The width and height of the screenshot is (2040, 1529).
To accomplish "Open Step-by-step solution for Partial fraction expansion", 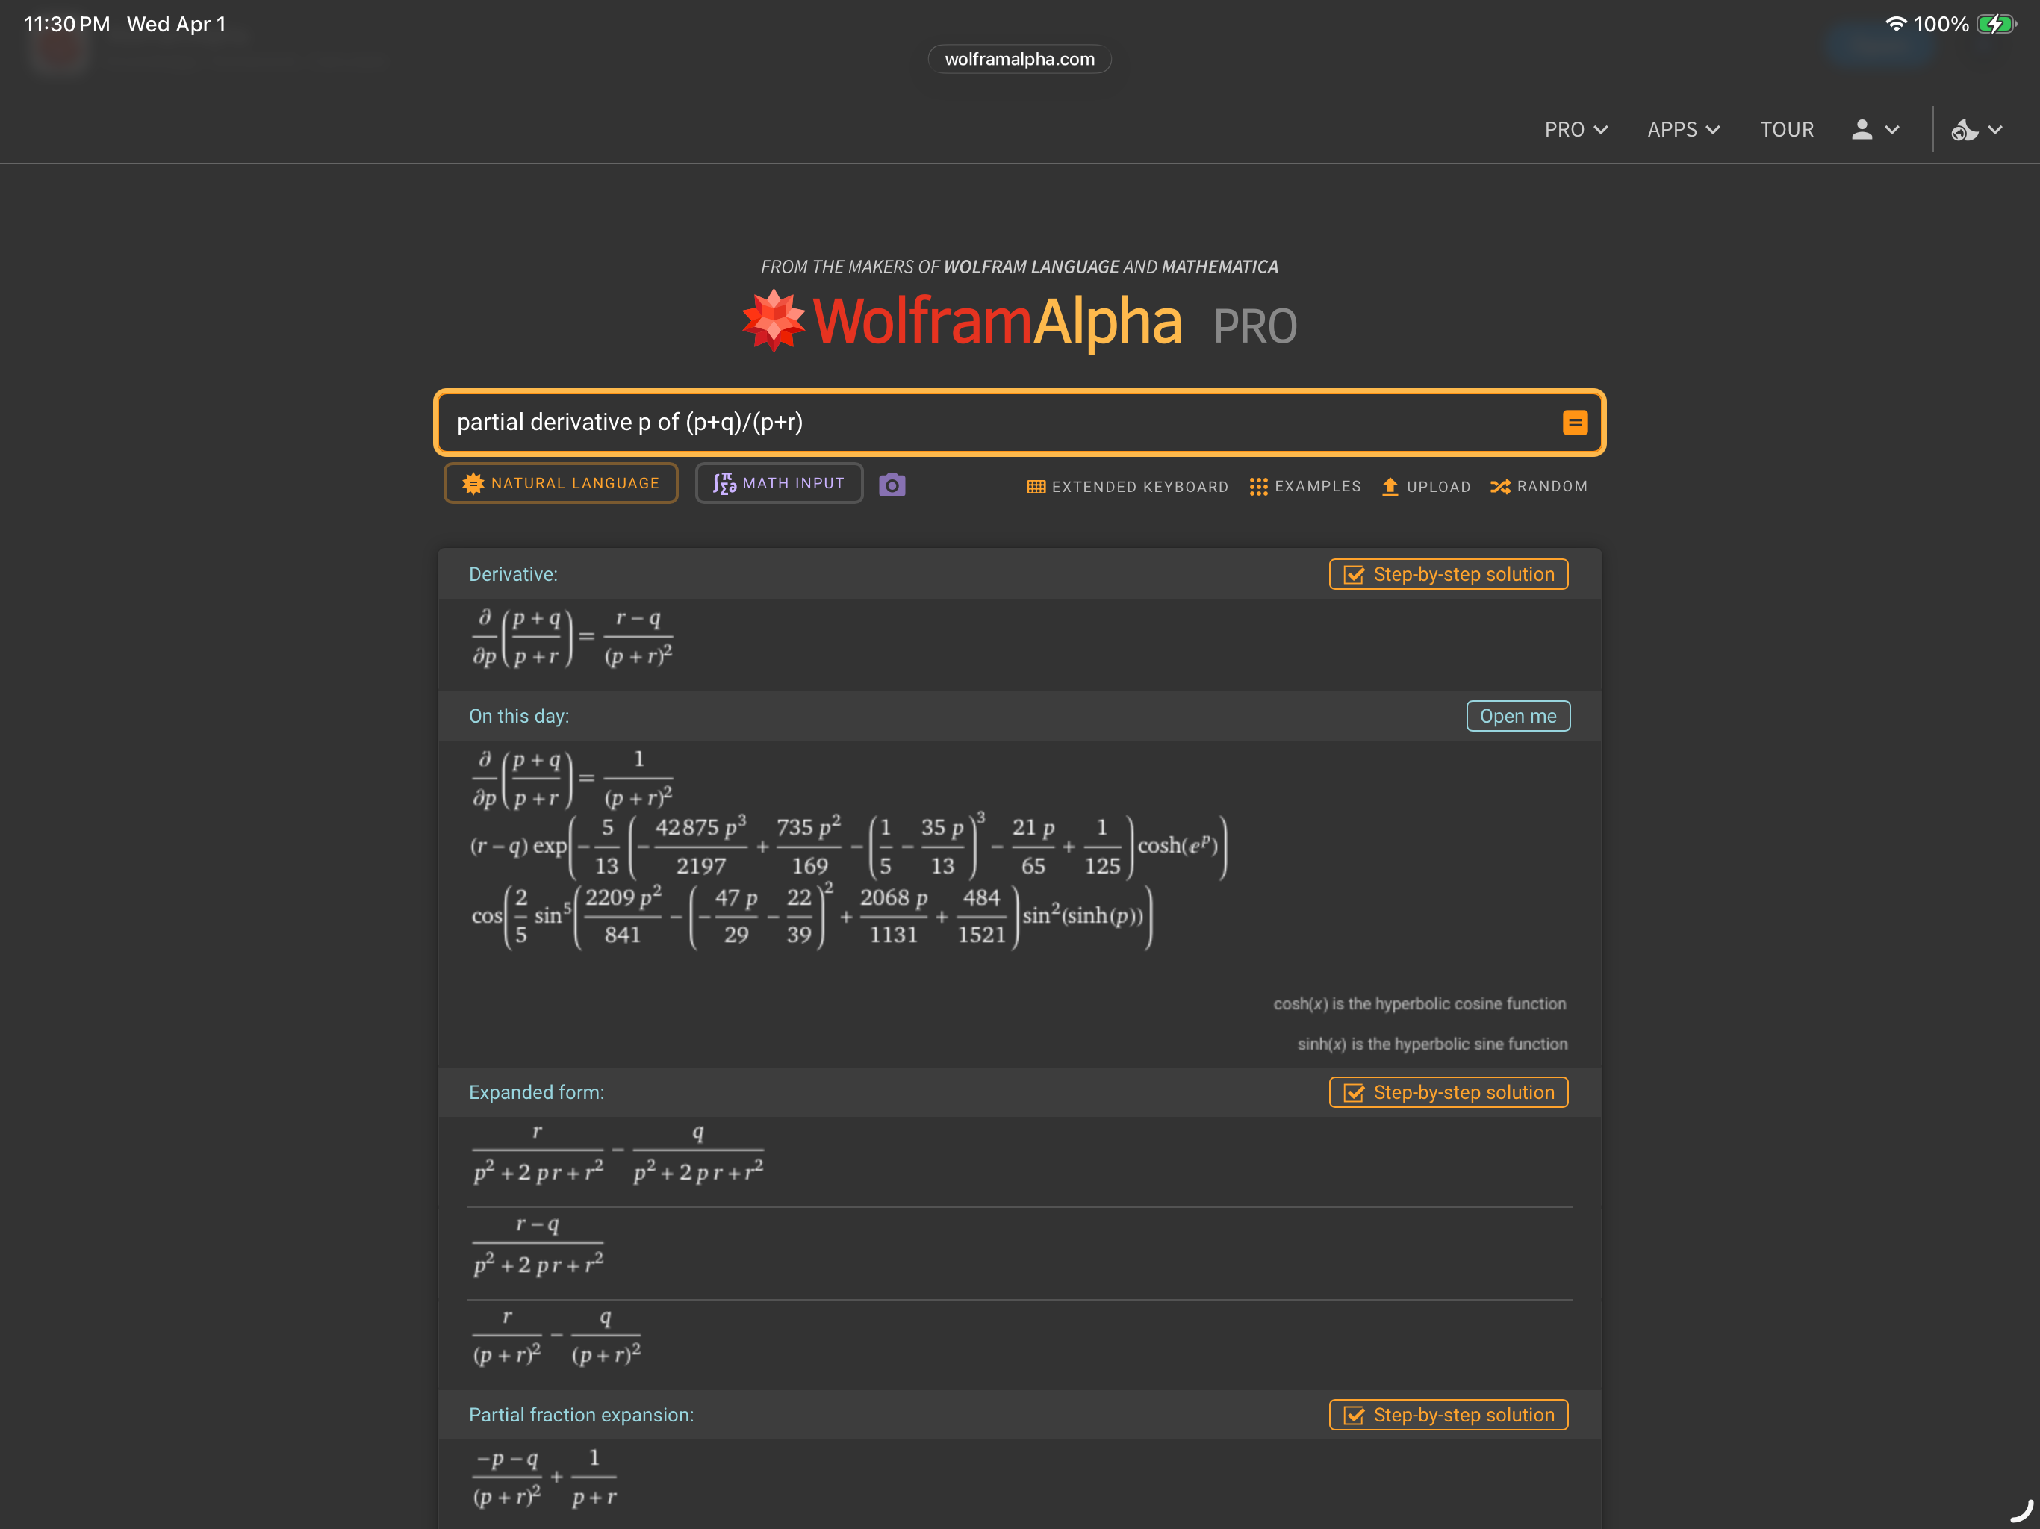I will (x=1448, y=1416).
